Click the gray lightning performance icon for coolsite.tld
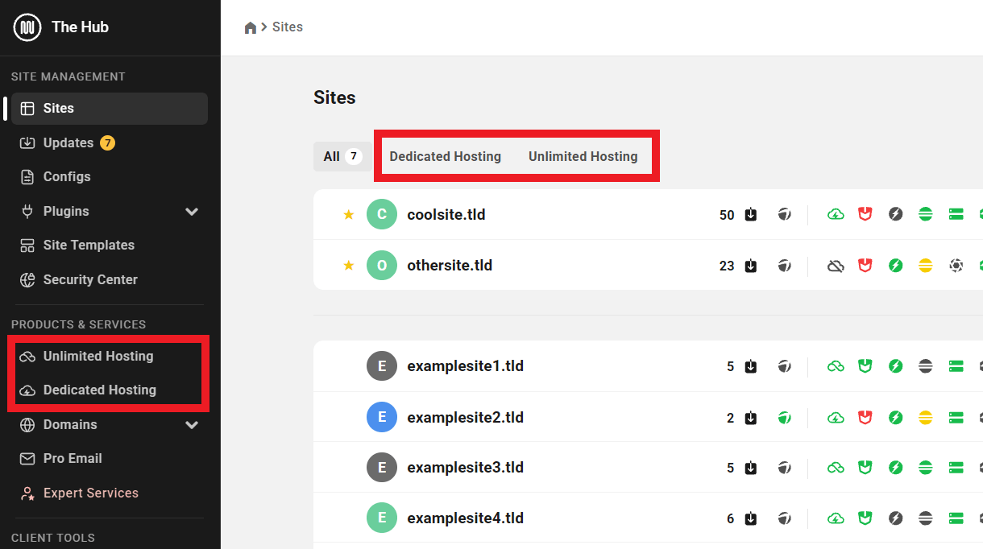This screenshot has height=549, width=983. [895, 215]
